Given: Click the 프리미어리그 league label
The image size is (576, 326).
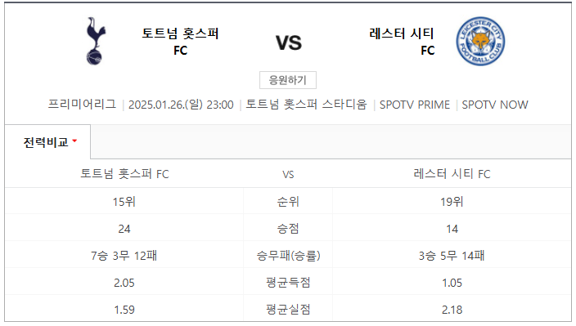Looking at the screenshot, I should (82, 105).
